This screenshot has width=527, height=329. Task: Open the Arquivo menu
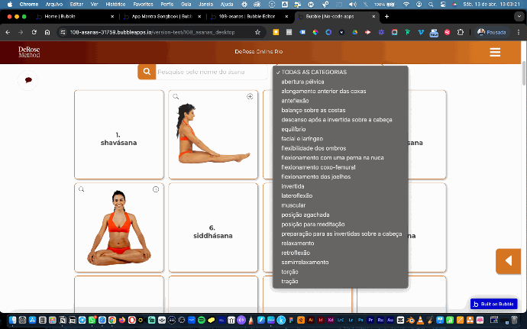(x=53, y=5)
